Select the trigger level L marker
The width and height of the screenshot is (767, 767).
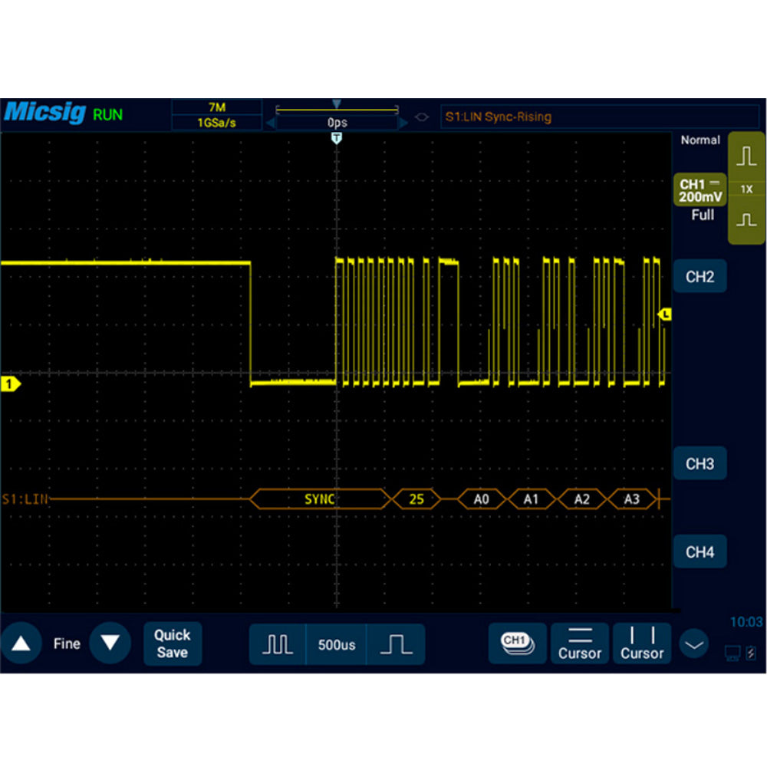665,314
